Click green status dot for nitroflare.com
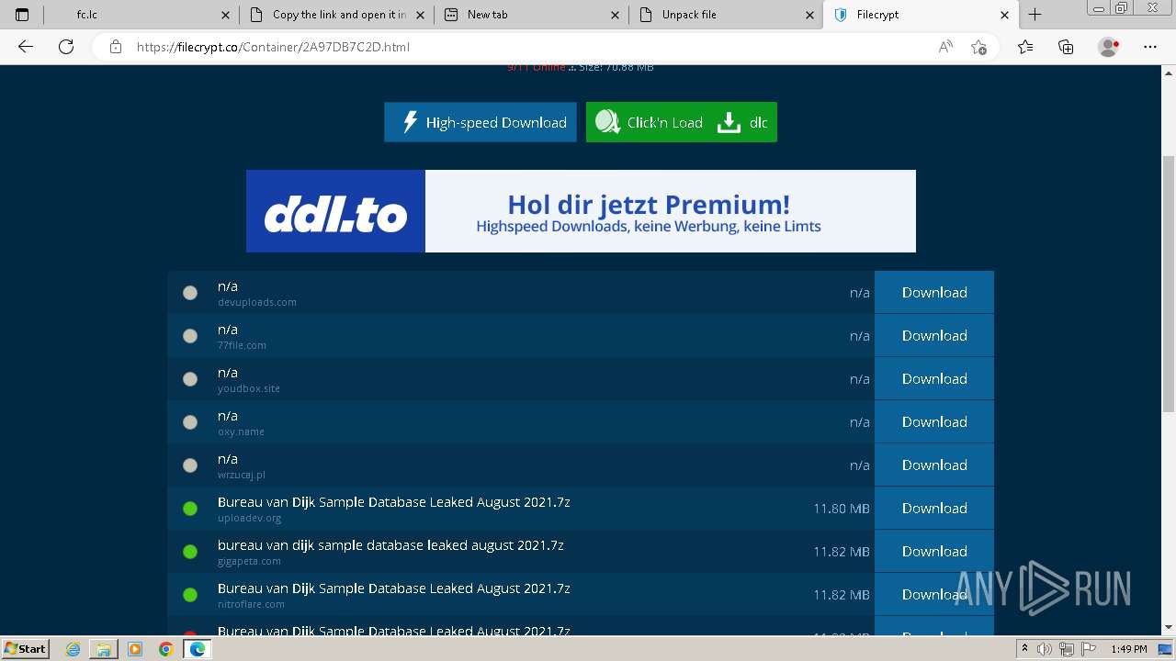Viewport: 1176px width, 661px height. coord(190,595)
